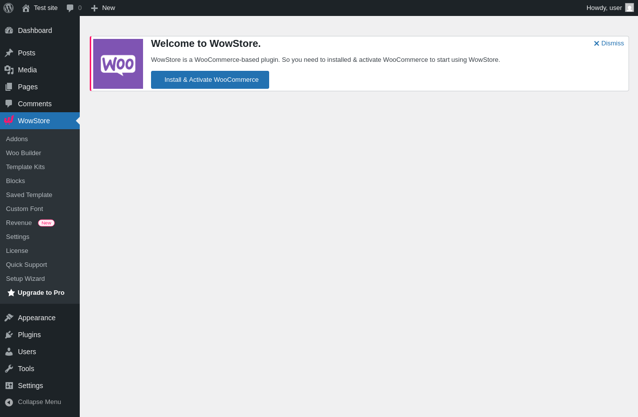This screenshot has height=417, width=638.
Task: Click the home icon beside Test site
Action: pos(26,8)
